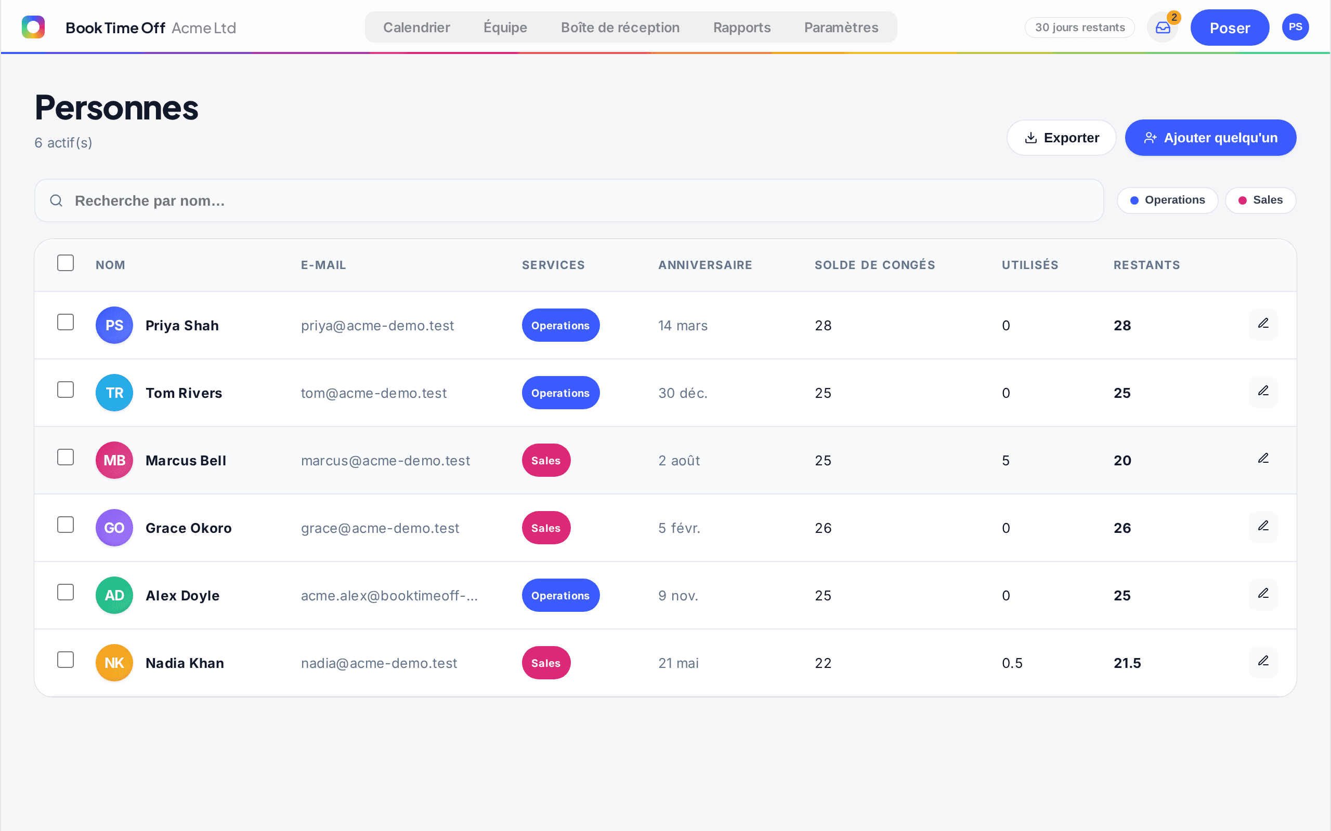Select the checkbox for Marcus Bell
This screenshot has width=1331, height=831.
[x=66, y=457]
